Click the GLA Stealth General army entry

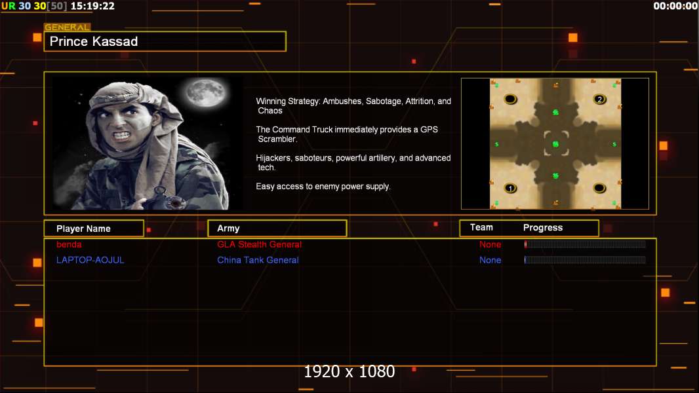tap(260, 244)
